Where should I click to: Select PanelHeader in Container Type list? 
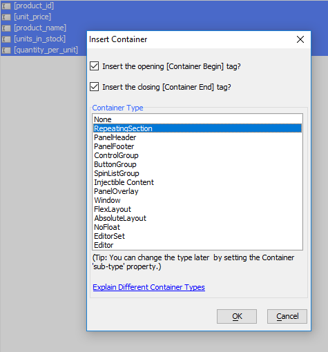pos(197,137)
